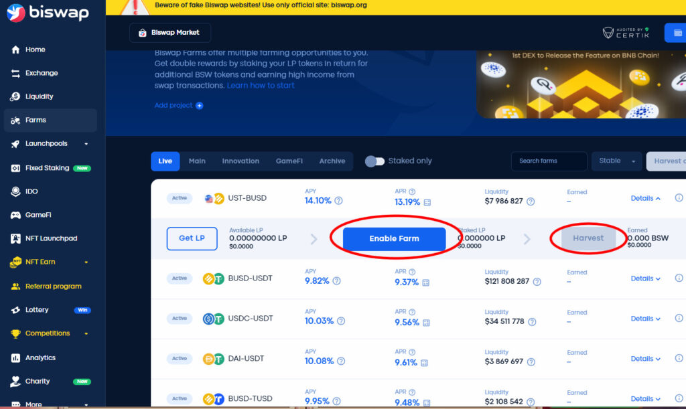The image size is (686, 409).
Task: Open the Learn how to start link
Action: point(261,86)
